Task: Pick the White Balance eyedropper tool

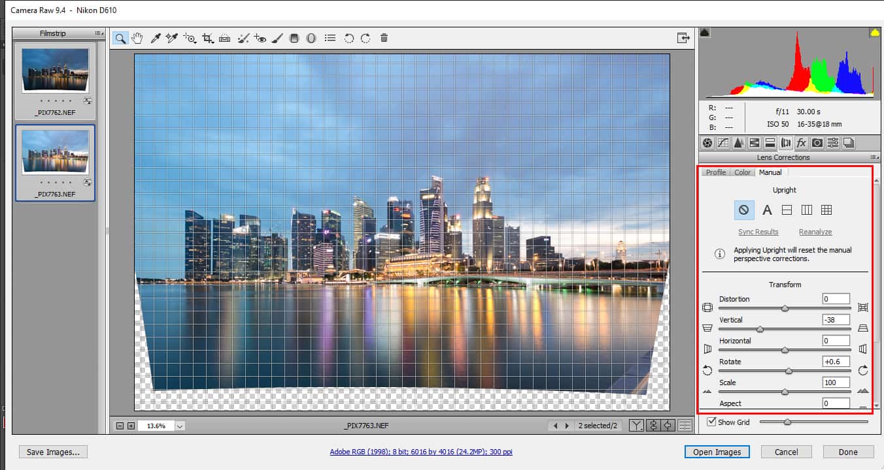Action: 155,39
